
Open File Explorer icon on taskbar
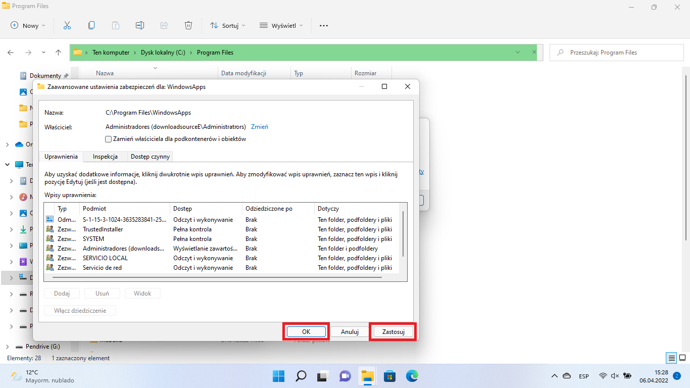[367, 376]
